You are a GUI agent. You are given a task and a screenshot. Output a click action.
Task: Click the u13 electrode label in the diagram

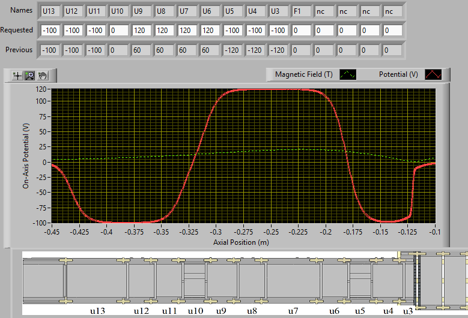(97, 311)
